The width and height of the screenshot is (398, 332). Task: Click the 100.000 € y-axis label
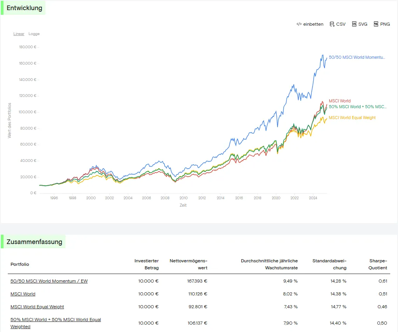28,112
